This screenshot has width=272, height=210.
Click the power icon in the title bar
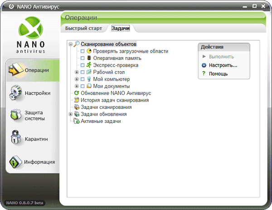11,6
